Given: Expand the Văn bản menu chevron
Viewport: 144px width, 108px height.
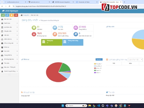Looking at the screenshot, I should click(x=17, y=35).
